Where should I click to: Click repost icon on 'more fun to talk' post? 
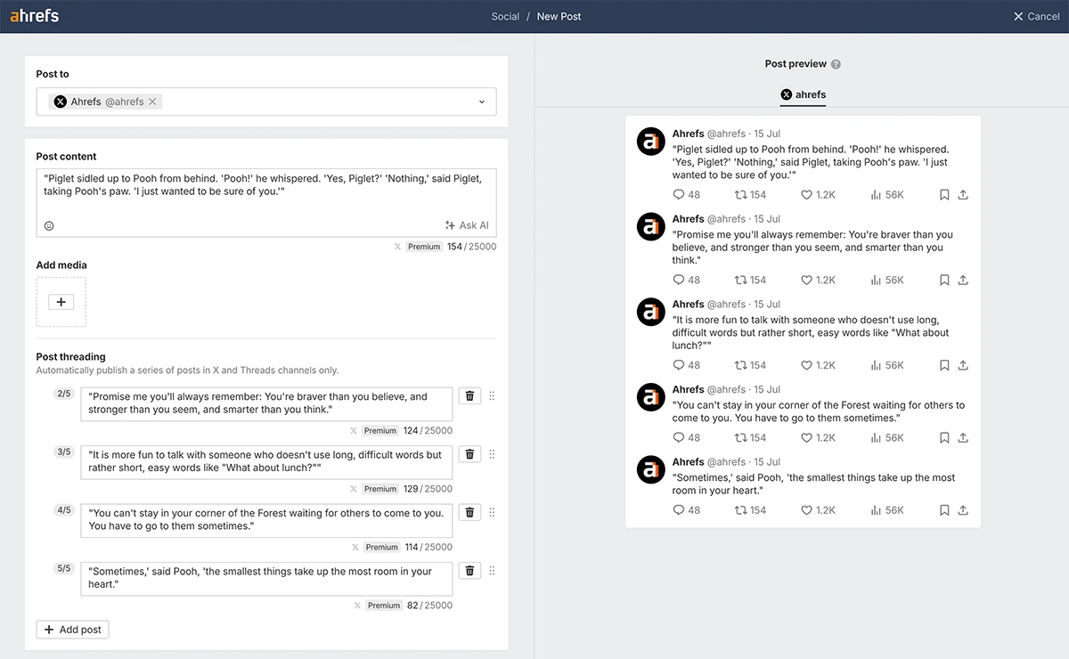(740, 365)
